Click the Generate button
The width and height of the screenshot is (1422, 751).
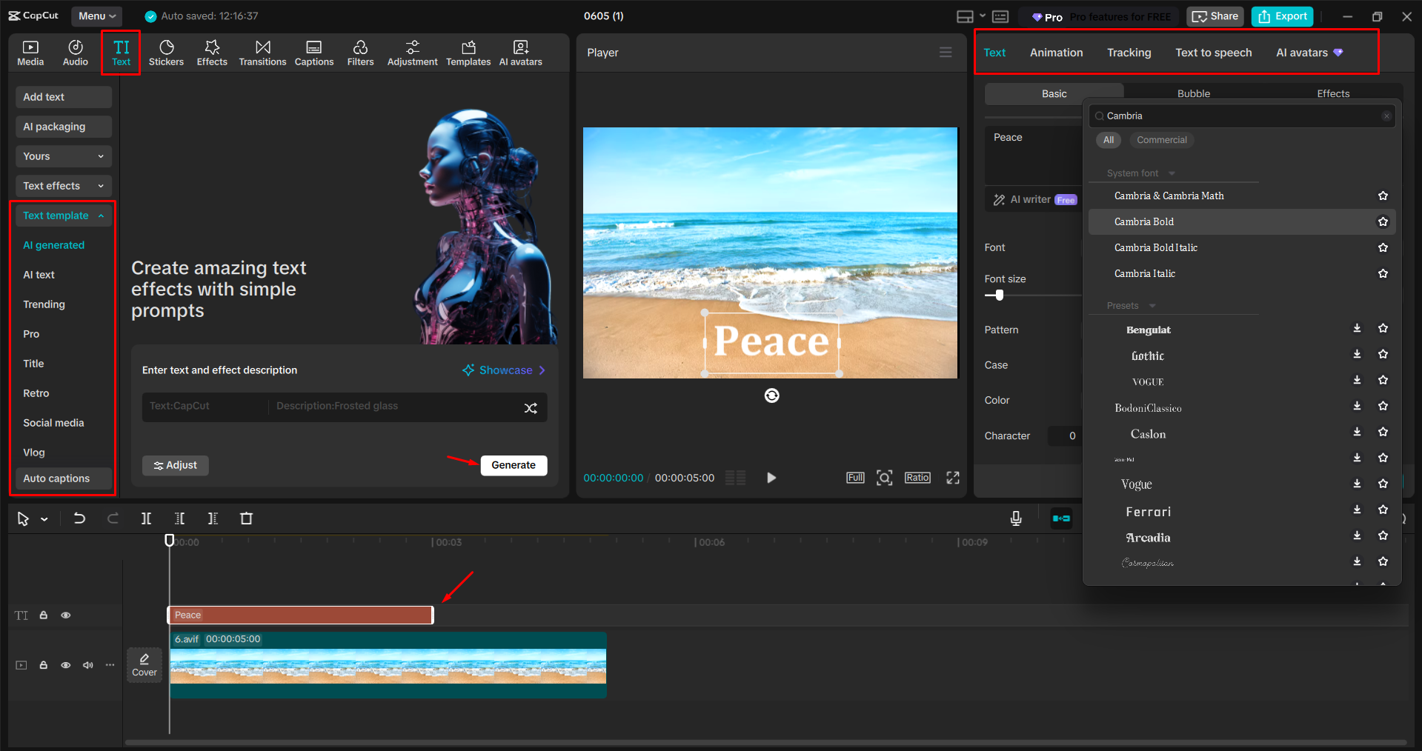pos(514,465)
